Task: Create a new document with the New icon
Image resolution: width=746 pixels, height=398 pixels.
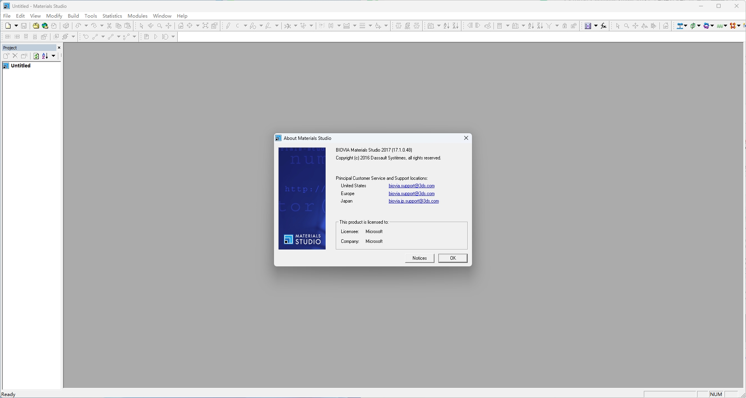Action: (x=8, y=26)
